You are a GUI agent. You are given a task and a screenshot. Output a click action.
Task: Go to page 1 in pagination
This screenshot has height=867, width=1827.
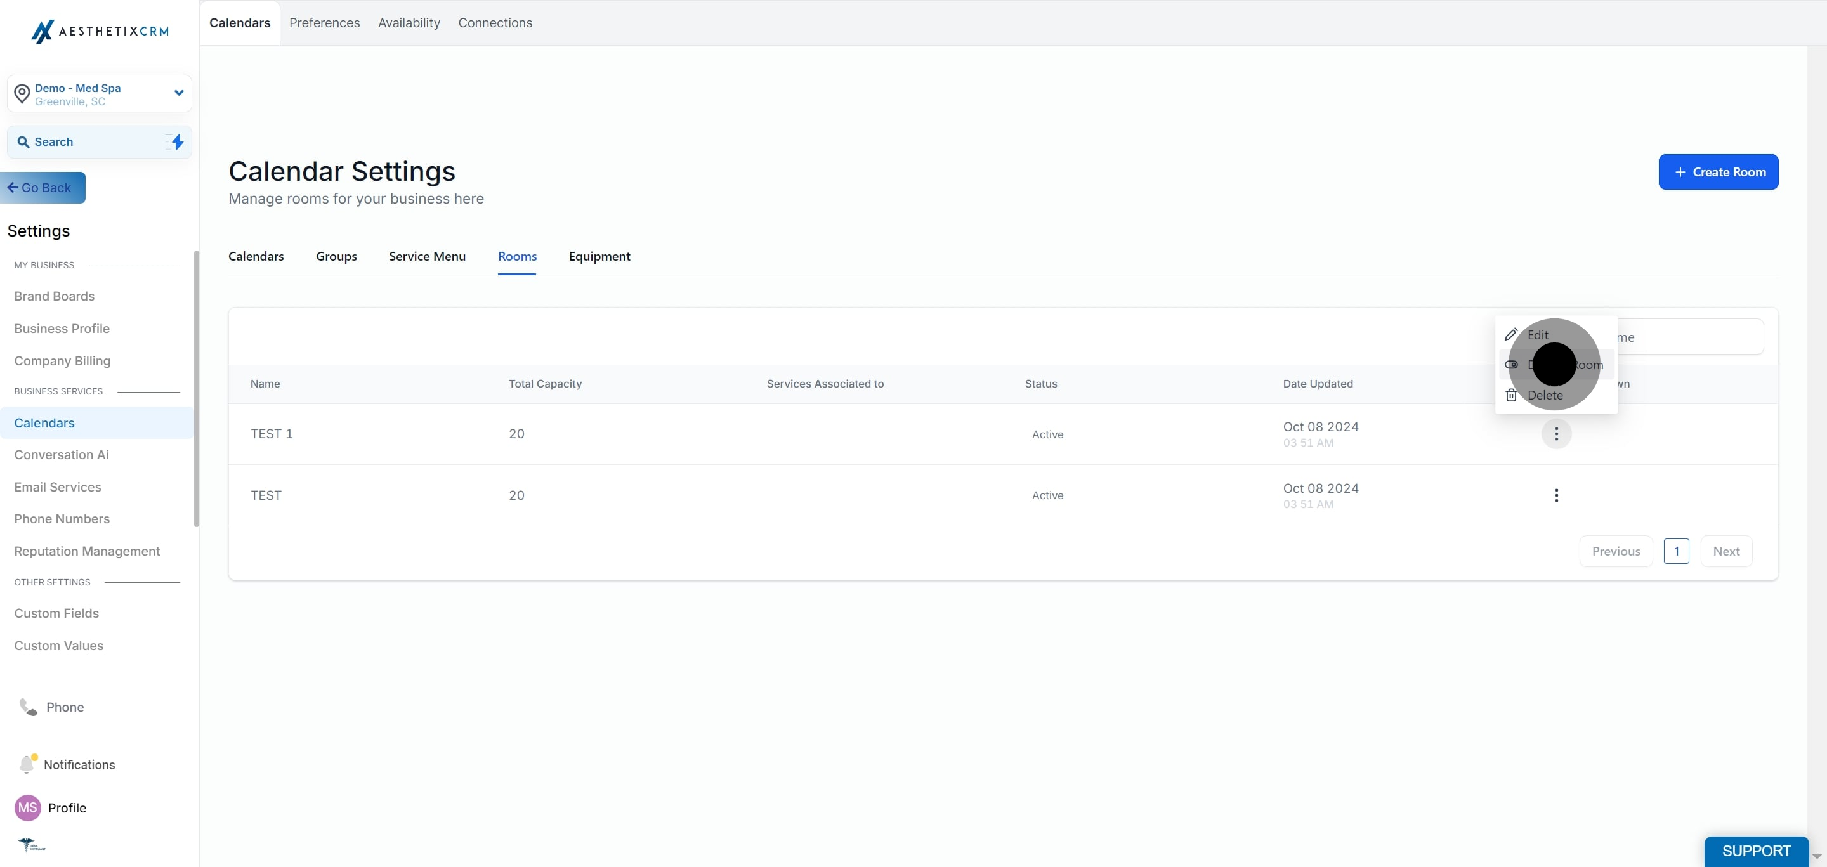click(1676, 551)
